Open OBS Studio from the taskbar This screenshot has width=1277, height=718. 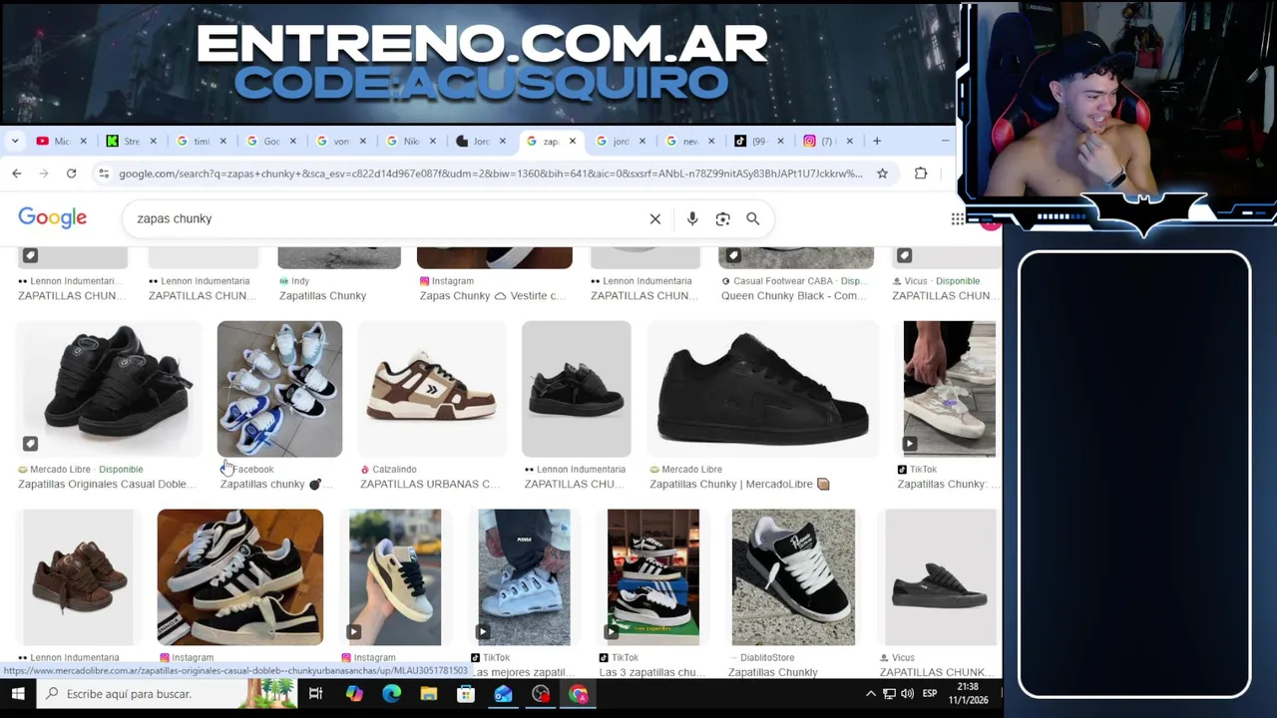(541, 694)
